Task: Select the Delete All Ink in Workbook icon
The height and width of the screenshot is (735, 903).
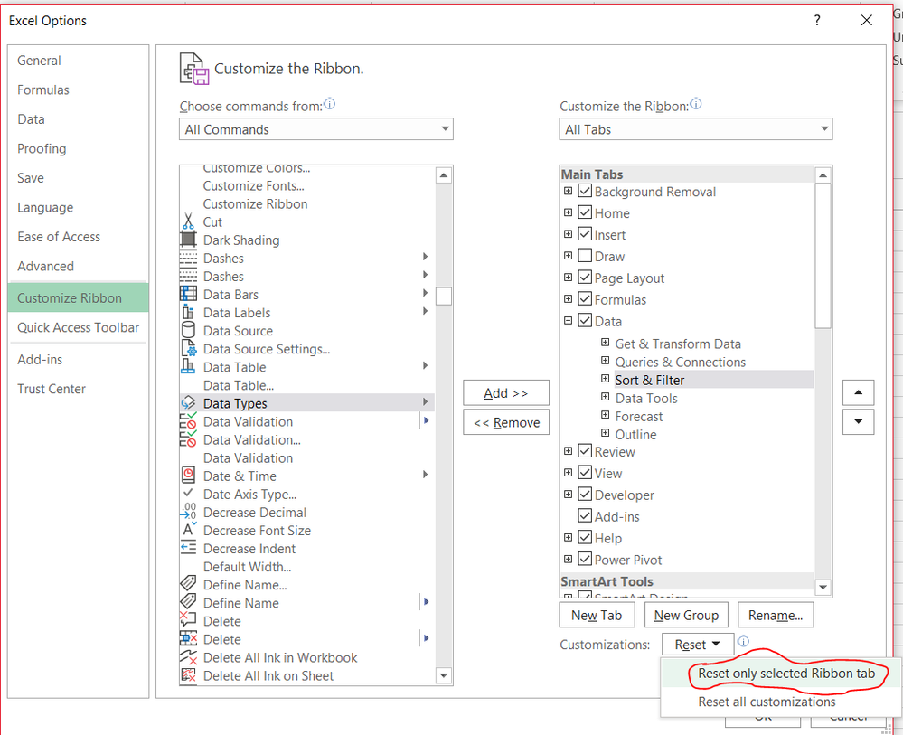Action: pos(188,656)
